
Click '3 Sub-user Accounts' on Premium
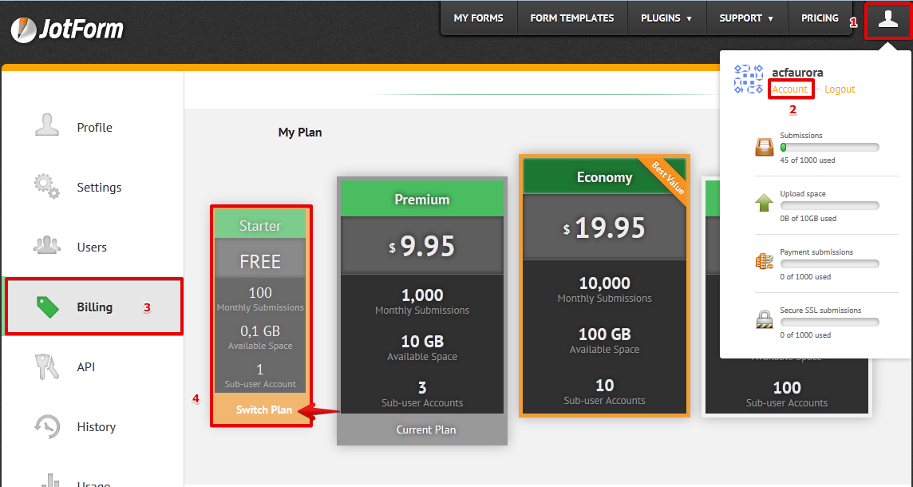(422, 394)
